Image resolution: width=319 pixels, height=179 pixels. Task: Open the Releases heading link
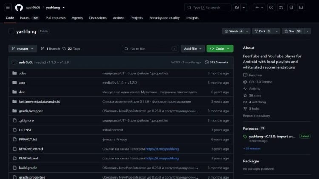click(x=253, y=129)
